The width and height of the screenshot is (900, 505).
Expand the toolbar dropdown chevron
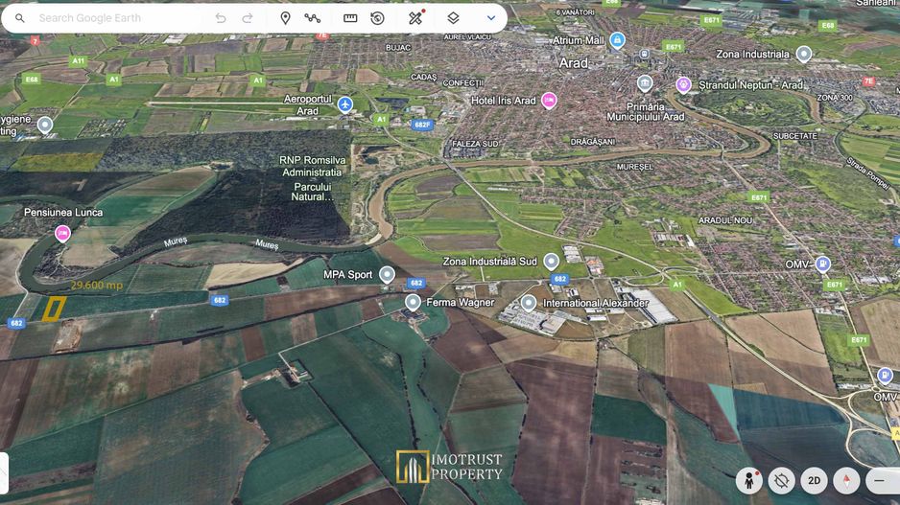[x=491, y=18]
